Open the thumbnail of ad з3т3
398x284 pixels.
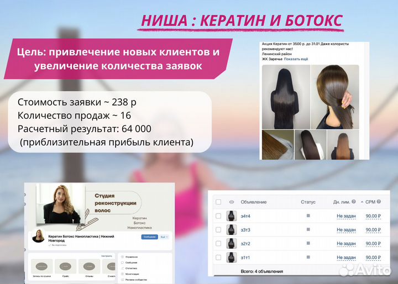pos(232,230)
